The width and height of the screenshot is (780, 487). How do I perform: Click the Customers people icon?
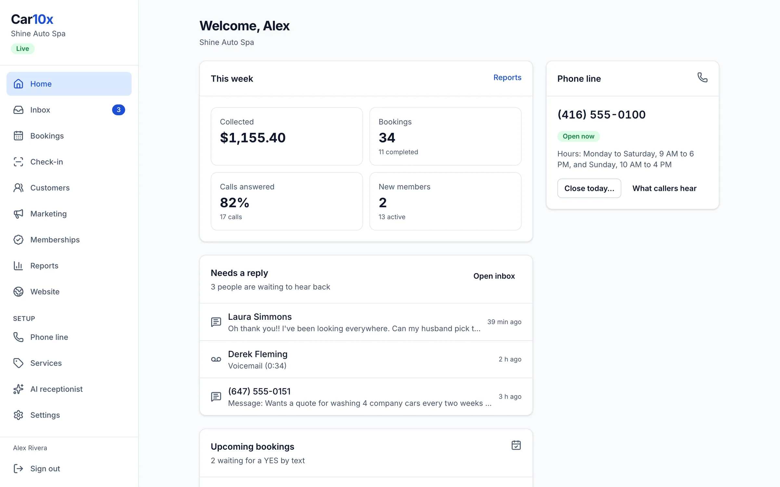pos(18,188)
